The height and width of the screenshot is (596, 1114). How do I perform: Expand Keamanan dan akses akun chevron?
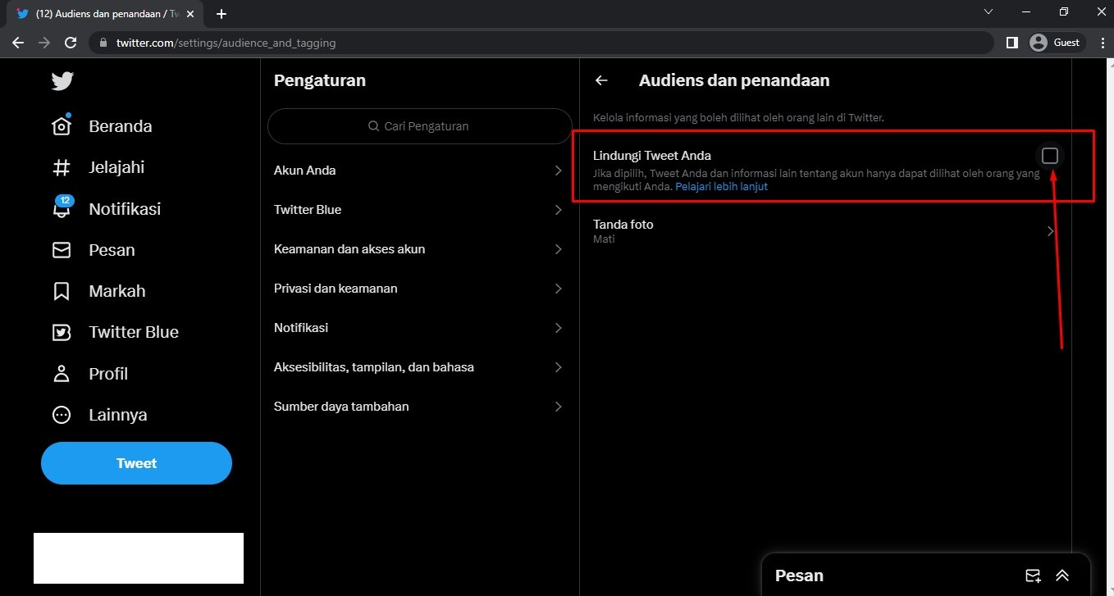(559, 249)
